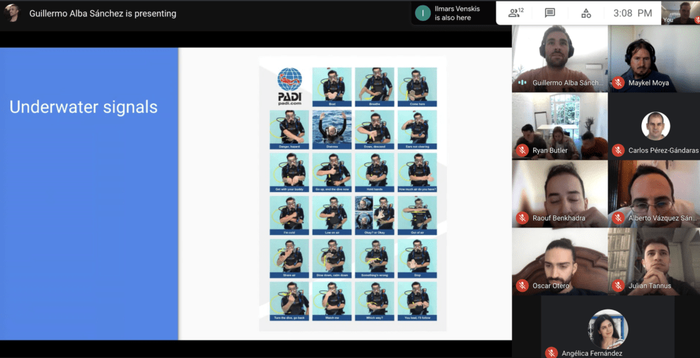Click muted mic icon on Raouf Benkhadra
Image resolution: width=700 pixels, height=358 pixels.
(x=522, y=218)
